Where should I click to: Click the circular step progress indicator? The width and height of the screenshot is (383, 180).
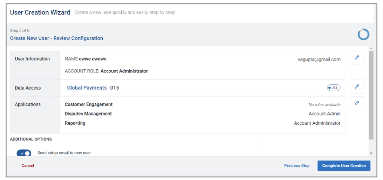pos(363,34)
